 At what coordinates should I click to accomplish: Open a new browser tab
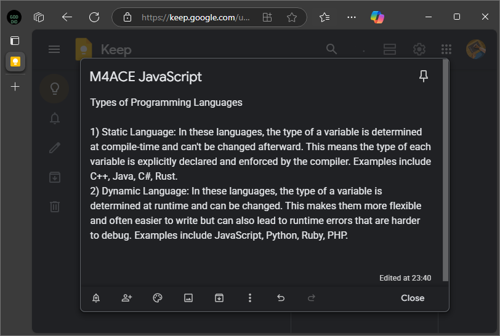[x=15, y=86]
